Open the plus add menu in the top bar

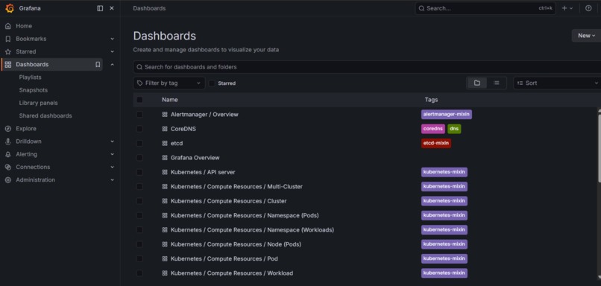click(567, 8)
